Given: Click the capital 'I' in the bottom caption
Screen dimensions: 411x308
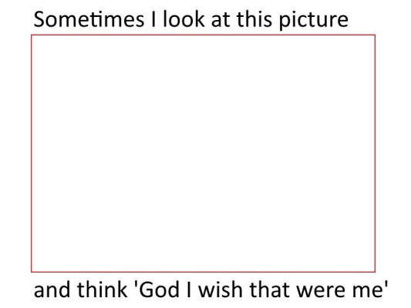Looking at the screenshot, I should tap(189, 290).
